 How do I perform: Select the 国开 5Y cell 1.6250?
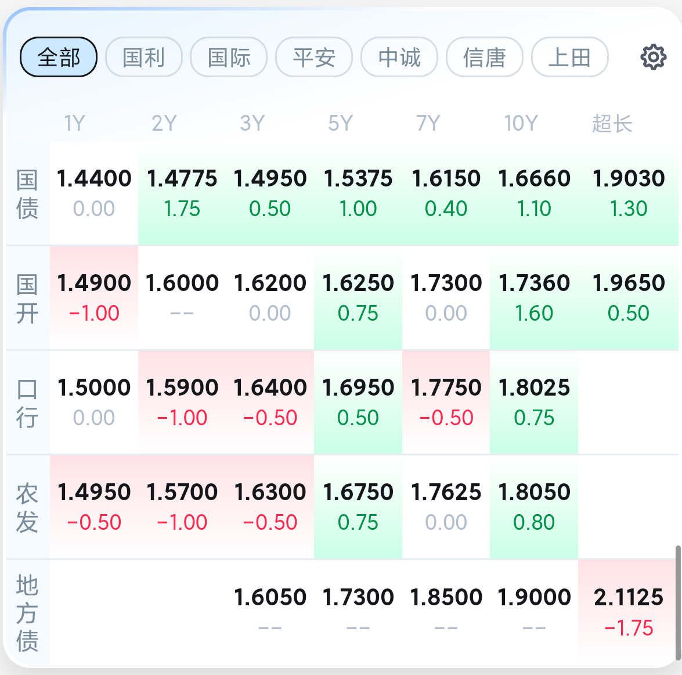click(x=358, y=298)
